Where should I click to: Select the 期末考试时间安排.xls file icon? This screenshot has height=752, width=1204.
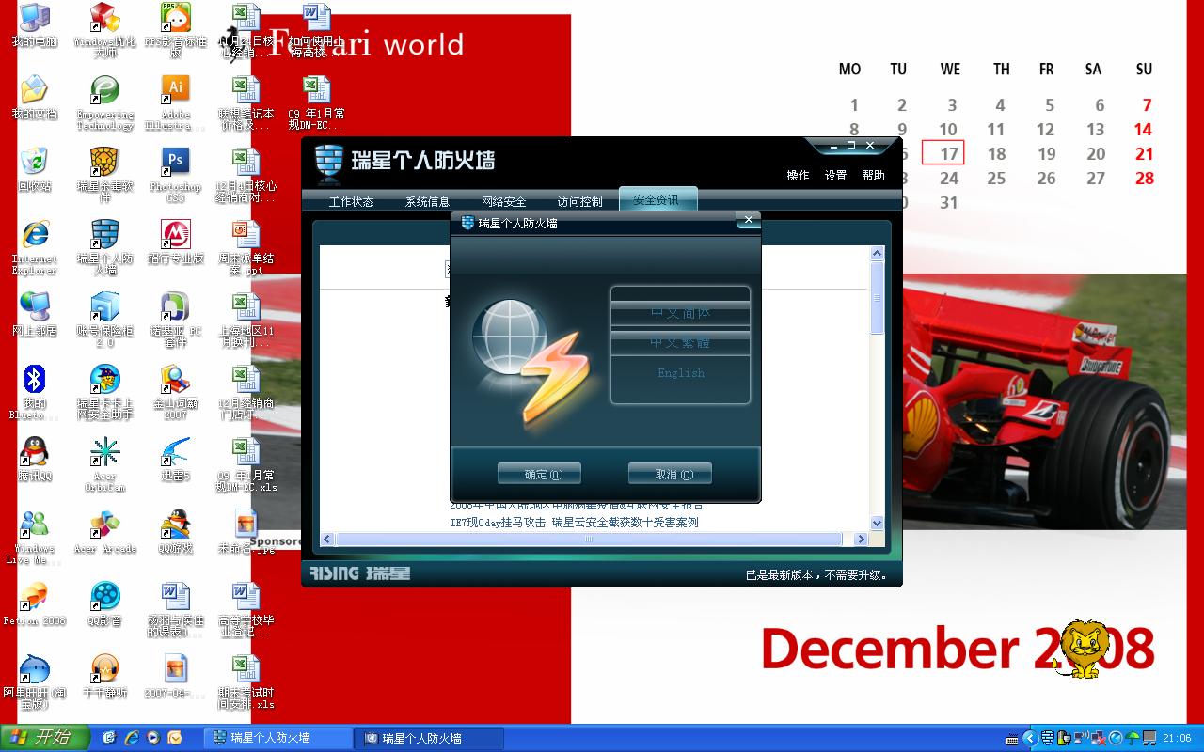coord(246,681)
